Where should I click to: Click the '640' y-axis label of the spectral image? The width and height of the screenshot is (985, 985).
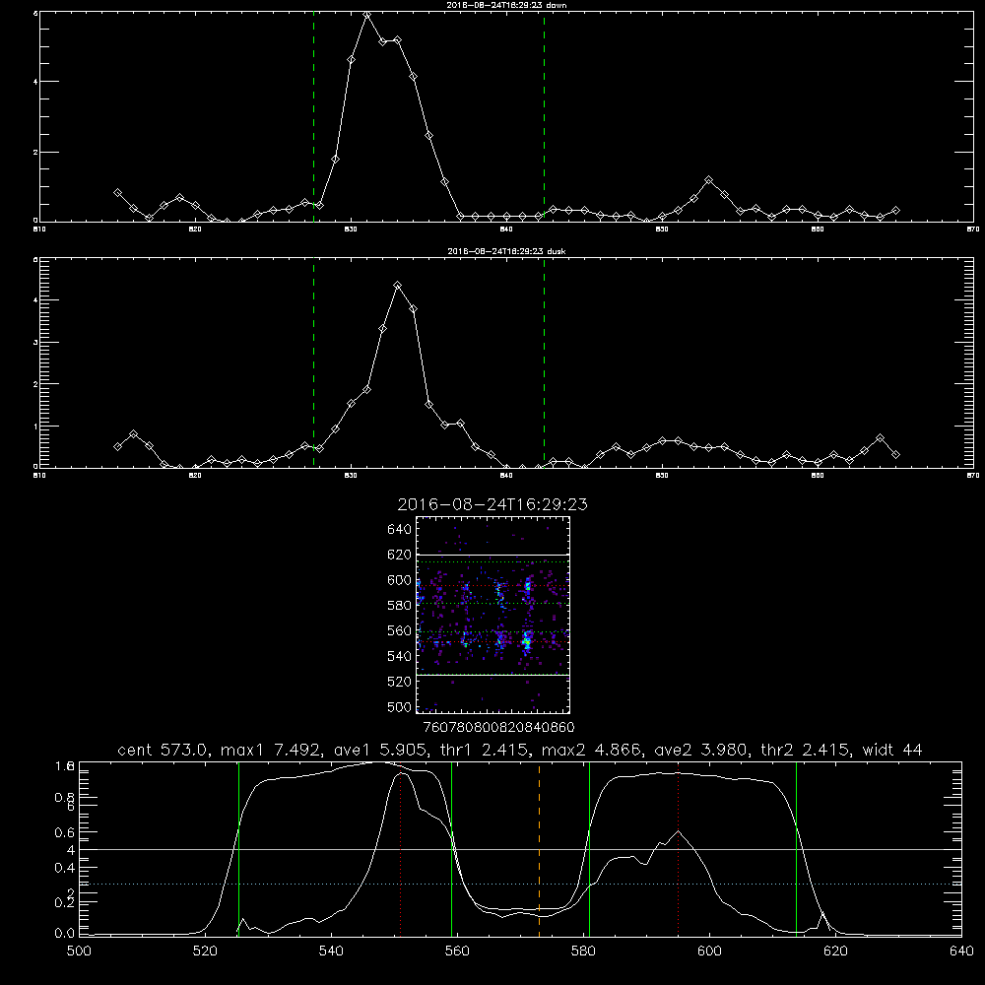400,530
